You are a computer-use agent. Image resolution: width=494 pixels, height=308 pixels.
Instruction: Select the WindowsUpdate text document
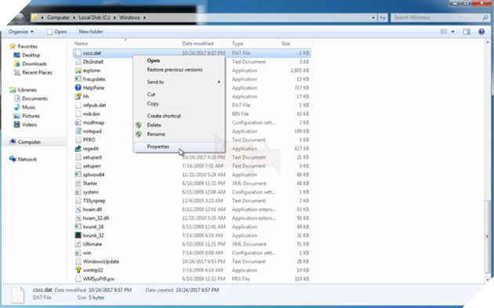pos(101,262)
